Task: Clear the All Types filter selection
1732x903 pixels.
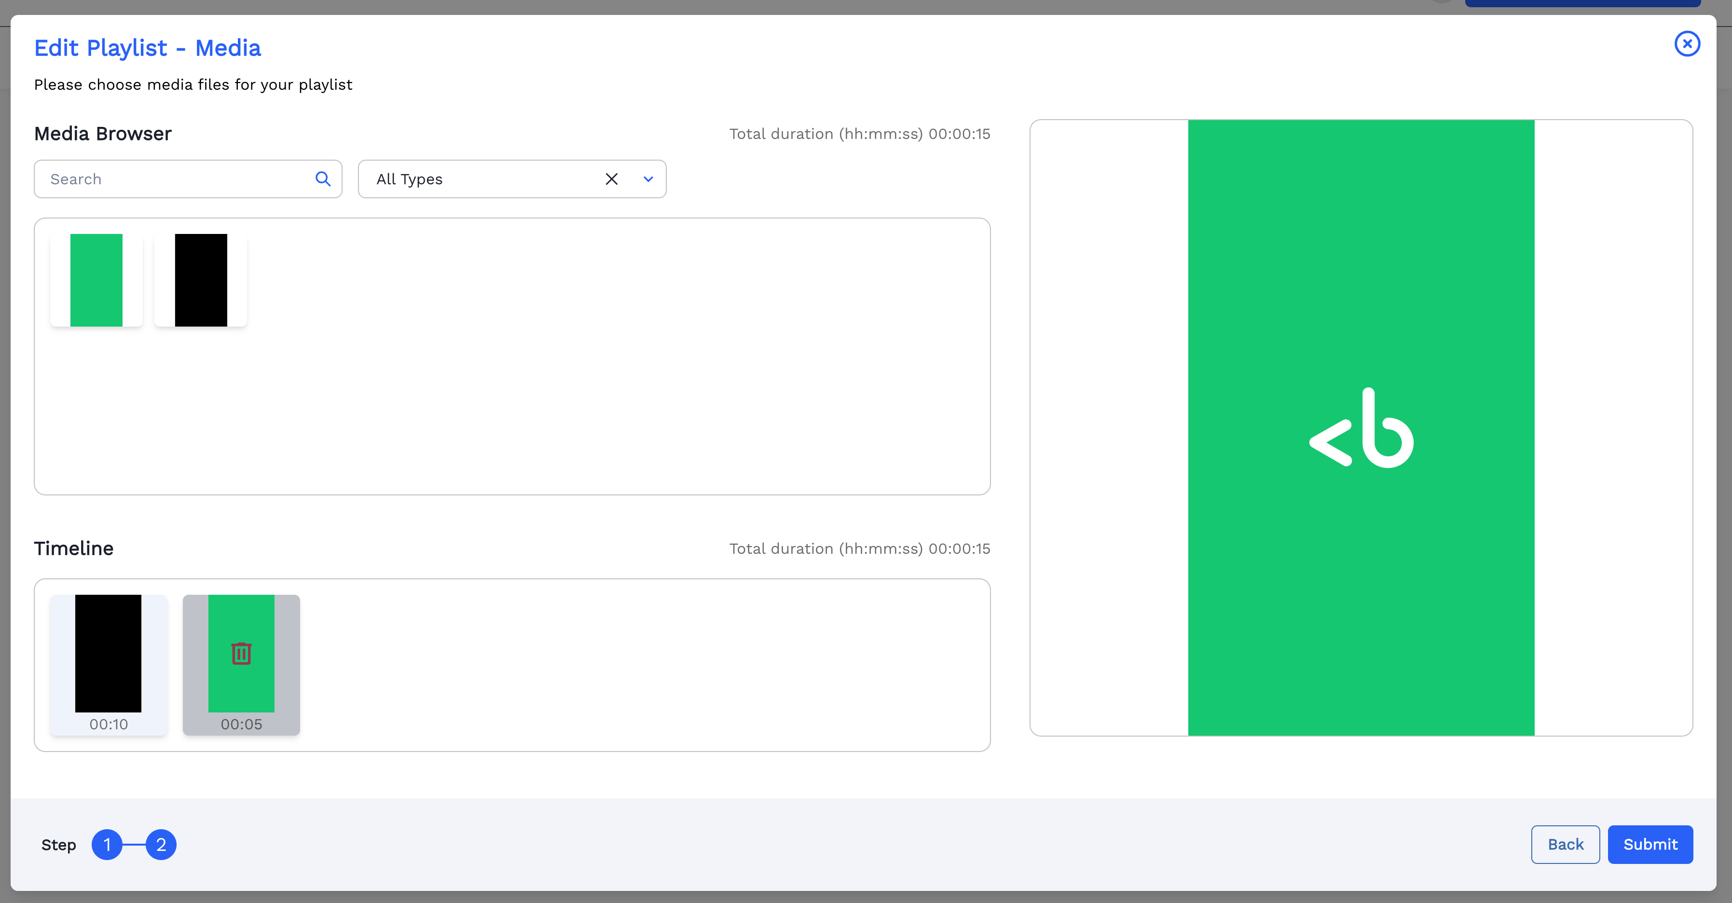Action: [611, 179]
